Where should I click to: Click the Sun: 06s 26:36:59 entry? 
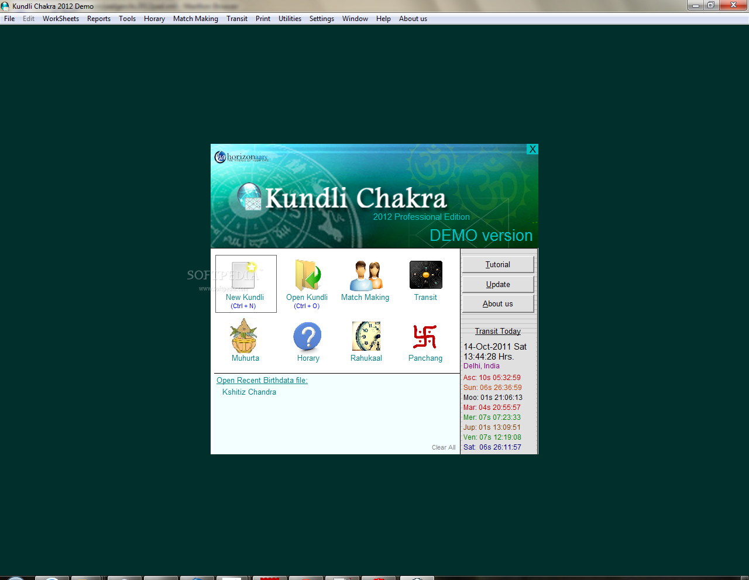click(x=493, y=388)
